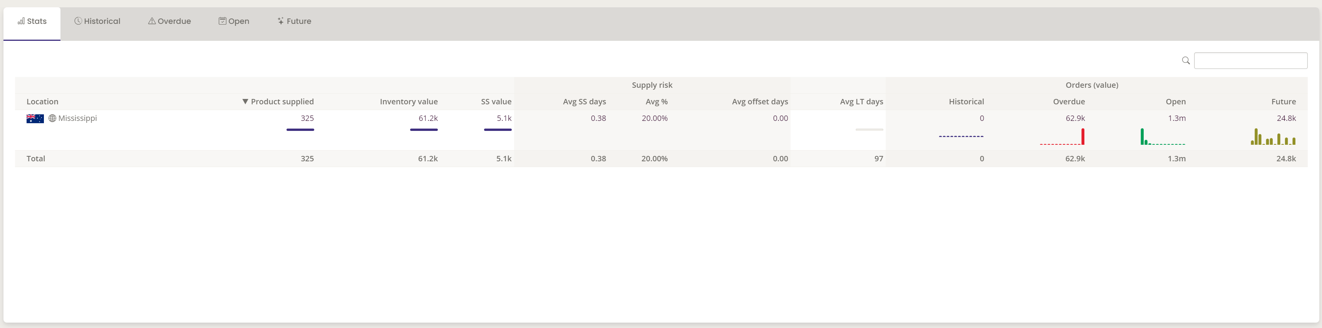Open the Mississippi location link
The width and height of the screenshot is (1322, 328).
click(77, 118)
